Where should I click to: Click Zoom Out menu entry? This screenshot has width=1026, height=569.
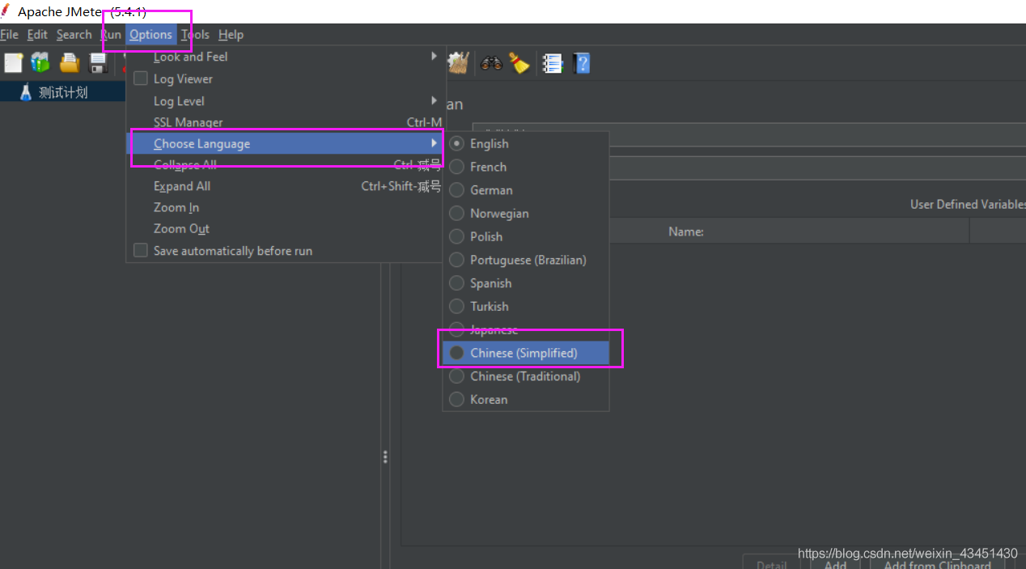coord(285,229)
